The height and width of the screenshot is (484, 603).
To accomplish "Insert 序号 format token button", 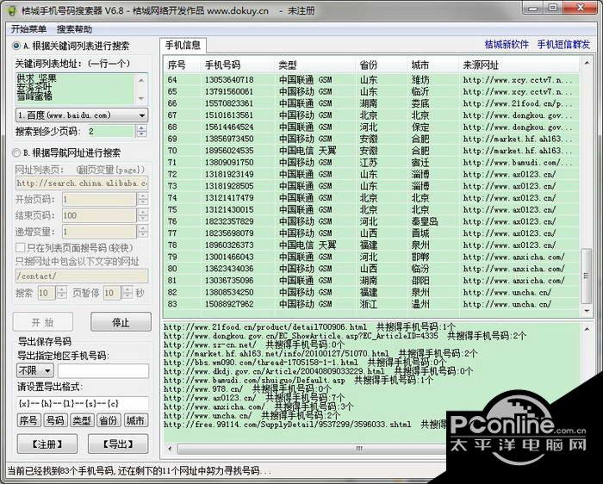I will pos(28,420).
